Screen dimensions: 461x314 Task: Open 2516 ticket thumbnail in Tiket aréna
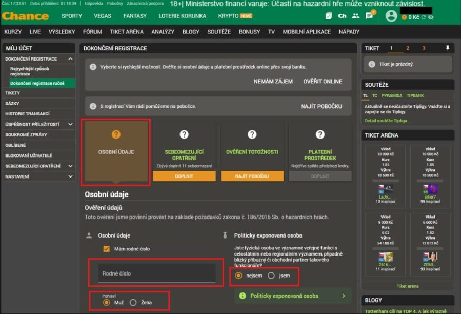(386, 257)
